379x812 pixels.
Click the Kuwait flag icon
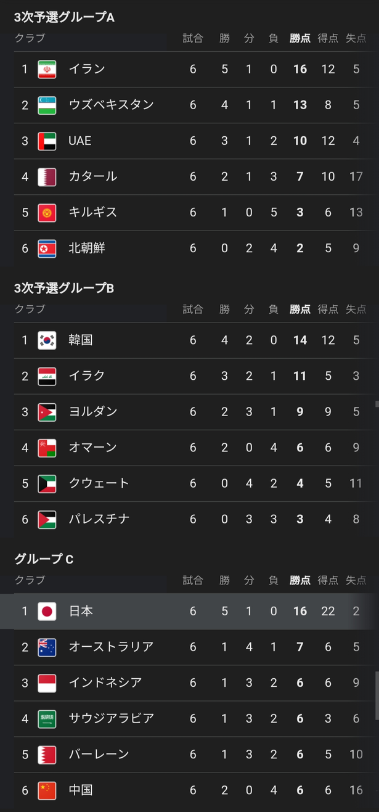[47, 483]
